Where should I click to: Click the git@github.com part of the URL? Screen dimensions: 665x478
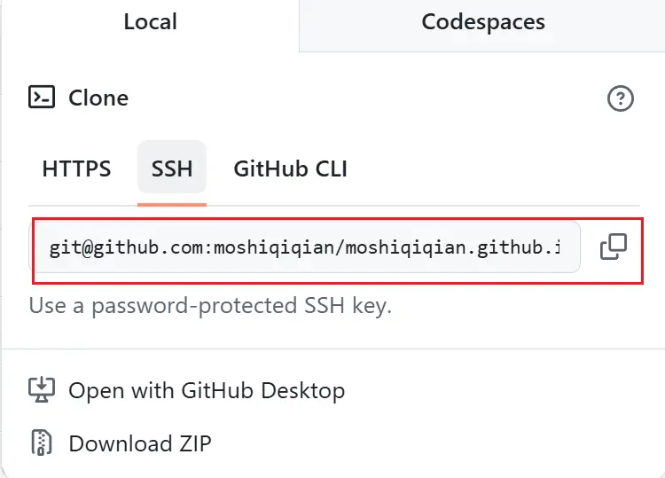click(x=126, y=247)
